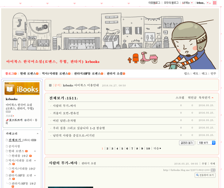224x188 pixels.
Task: Open the red grid apps icon
Action: pyautogui.click(x=215, y=3)
